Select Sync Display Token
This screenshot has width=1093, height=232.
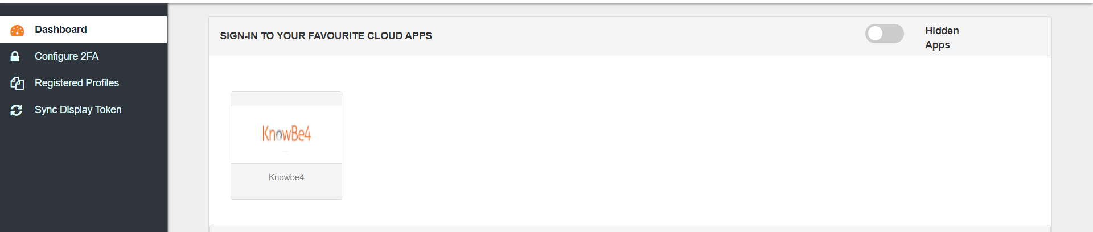(78, 110)
